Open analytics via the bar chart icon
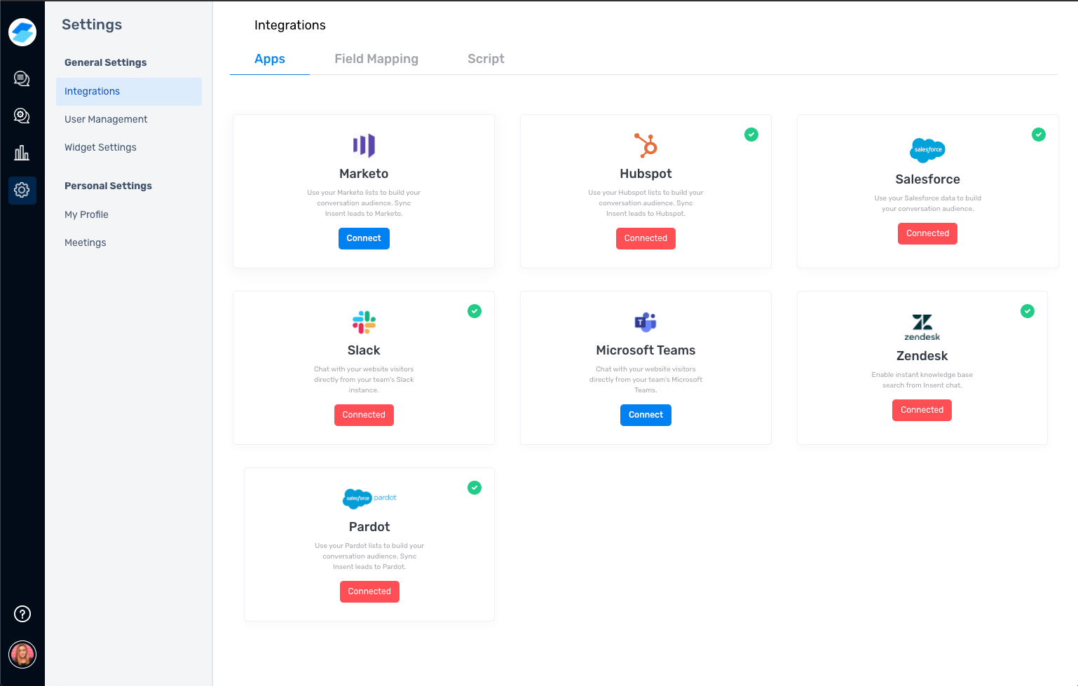The image size is (1078, 686). pos(22,152)
